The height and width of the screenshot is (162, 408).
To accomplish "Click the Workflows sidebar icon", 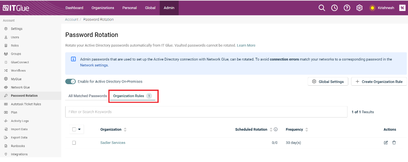I will click(x=6, y=71).
